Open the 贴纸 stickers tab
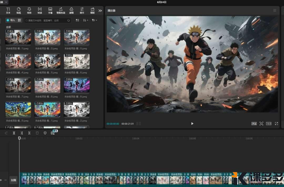The width and height of the screenshot is (284, 187). tap(19, 11)
